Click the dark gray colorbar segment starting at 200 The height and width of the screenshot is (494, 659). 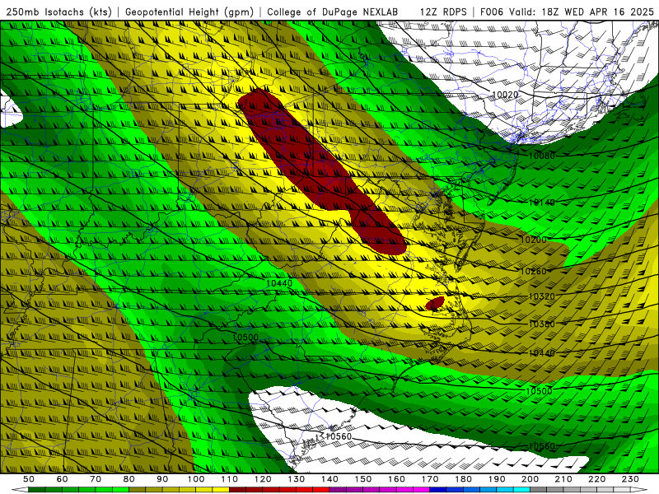[x=539, y=490]
